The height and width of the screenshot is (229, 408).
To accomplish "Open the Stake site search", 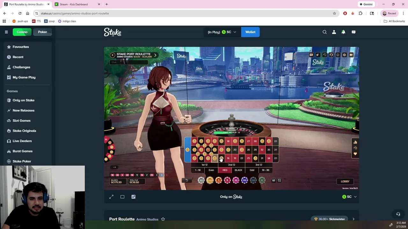I will click(324, 32).
